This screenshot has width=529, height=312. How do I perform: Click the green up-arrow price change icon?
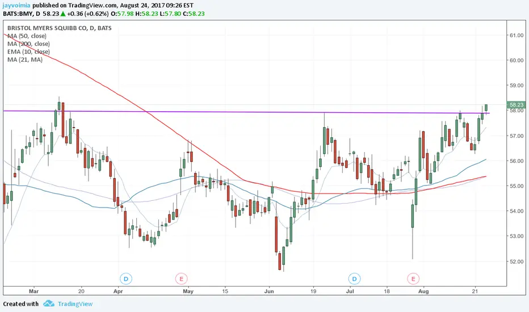pos(63,14)
